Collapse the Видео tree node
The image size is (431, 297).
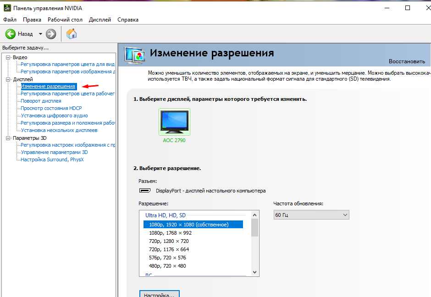click(8, 57)
